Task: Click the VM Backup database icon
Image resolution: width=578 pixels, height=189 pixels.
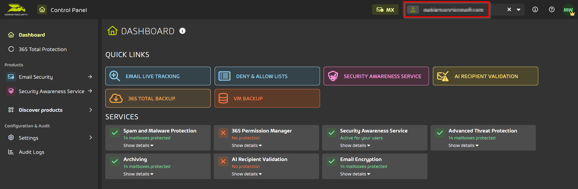Action: [x=223, y=98]
